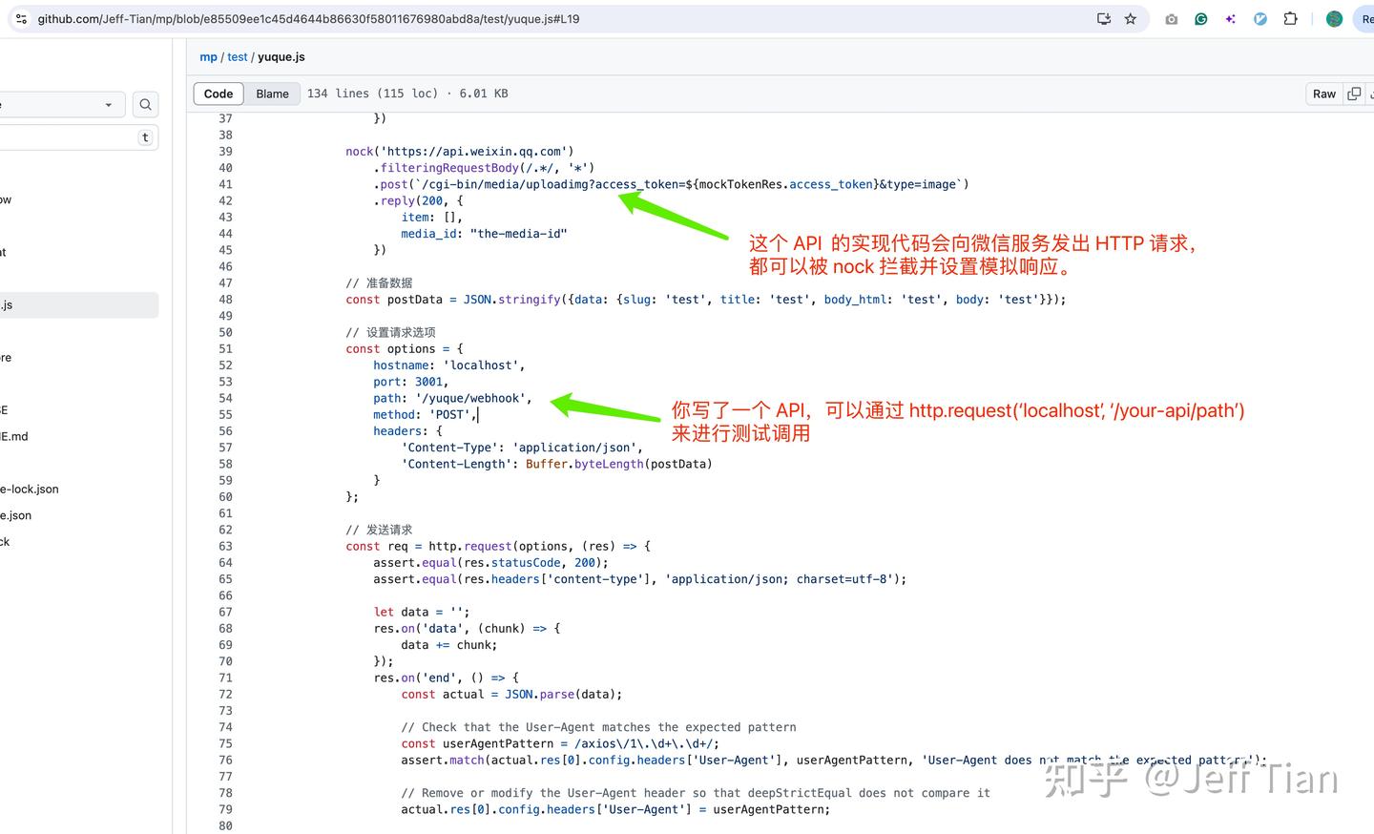Open repository search with the magnifier icon
The image size is (1374, 834).
point(145,104)
